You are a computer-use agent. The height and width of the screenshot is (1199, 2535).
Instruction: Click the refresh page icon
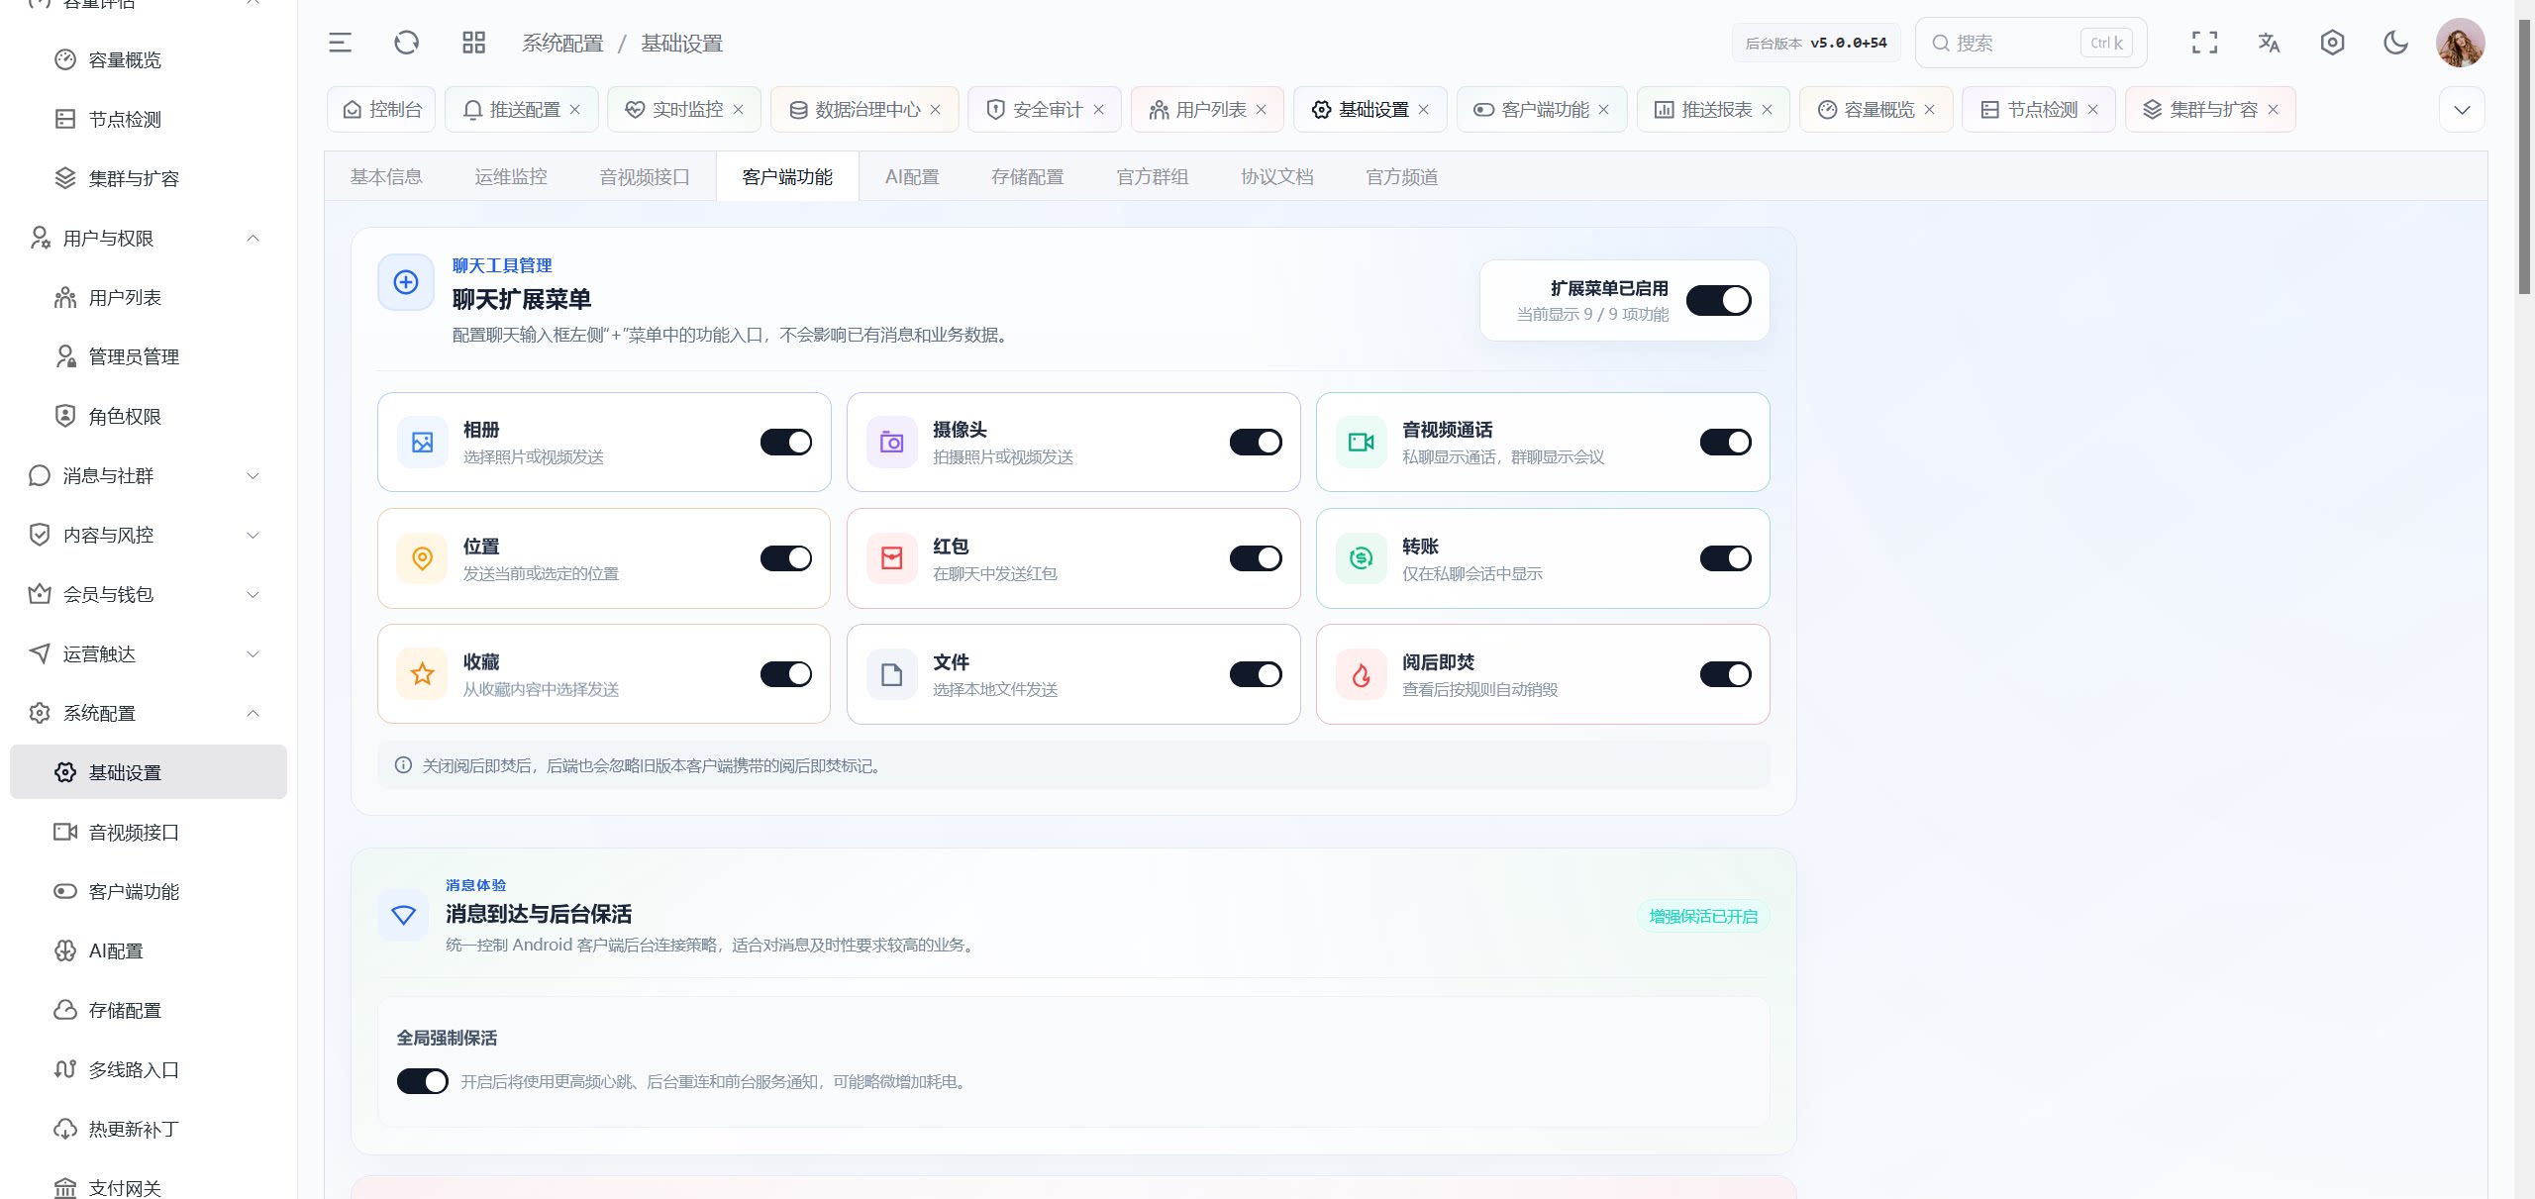click(407, 43)
